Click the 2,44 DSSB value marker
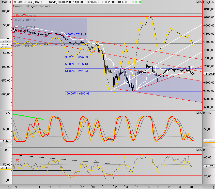 pyautogui.click(x=6, y=141)
